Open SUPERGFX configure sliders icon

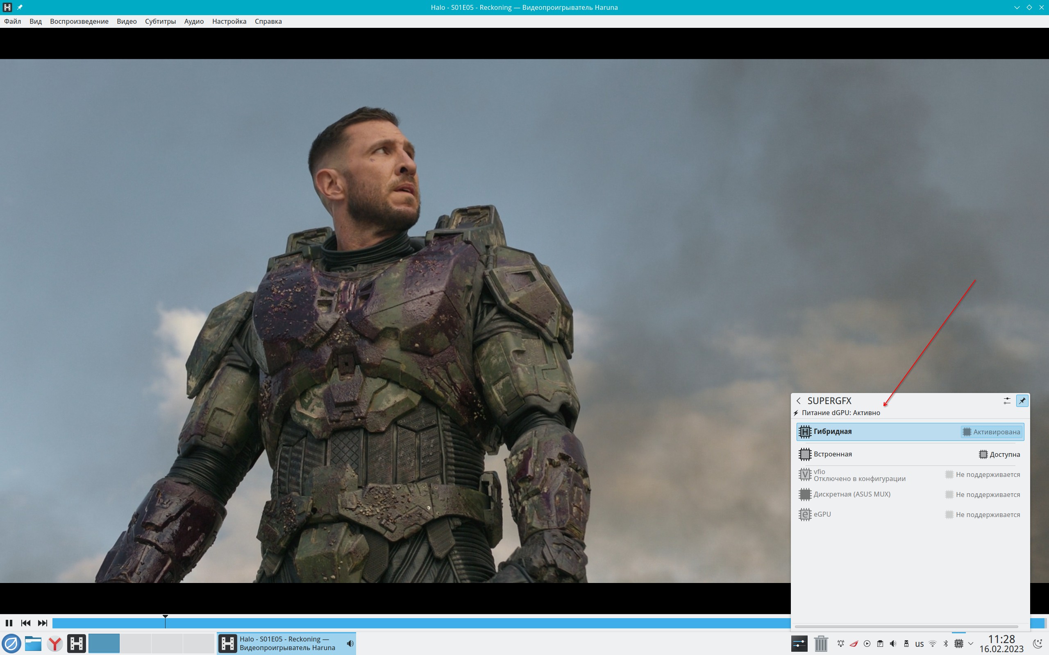[x=1007, y=401]
